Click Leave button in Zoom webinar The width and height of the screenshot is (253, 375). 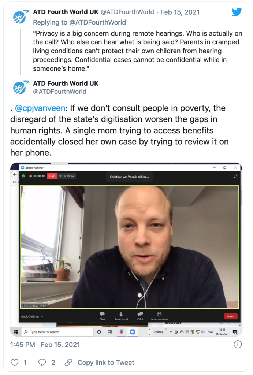pos(231,316)
